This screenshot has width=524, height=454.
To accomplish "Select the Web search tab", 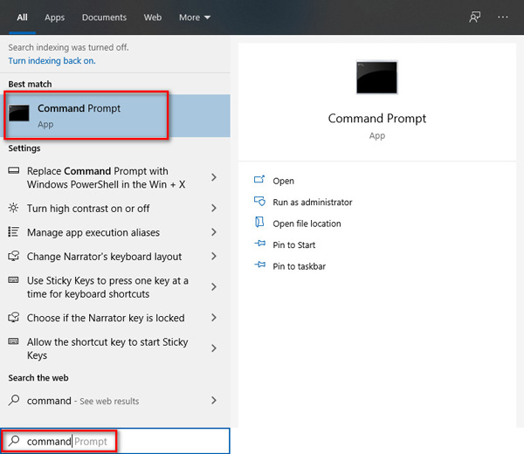I will click(153, 17).
